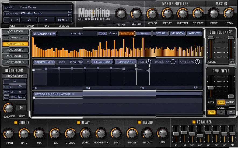The image size is (238, 148).
Task: Select the Panning view tab
Action: [143, 34]
